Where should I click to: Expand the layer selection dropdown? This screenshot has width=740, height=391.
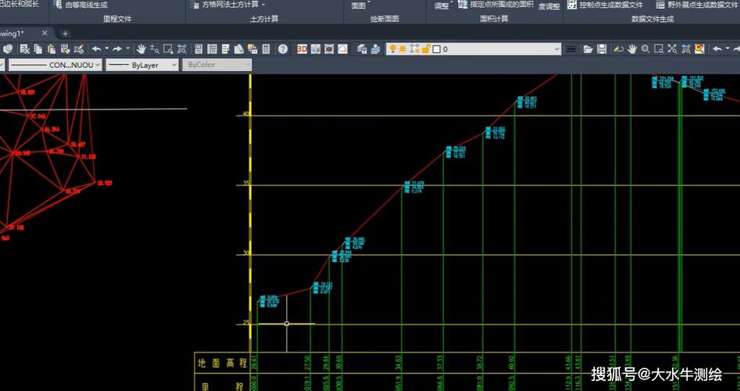coord(556,49)
